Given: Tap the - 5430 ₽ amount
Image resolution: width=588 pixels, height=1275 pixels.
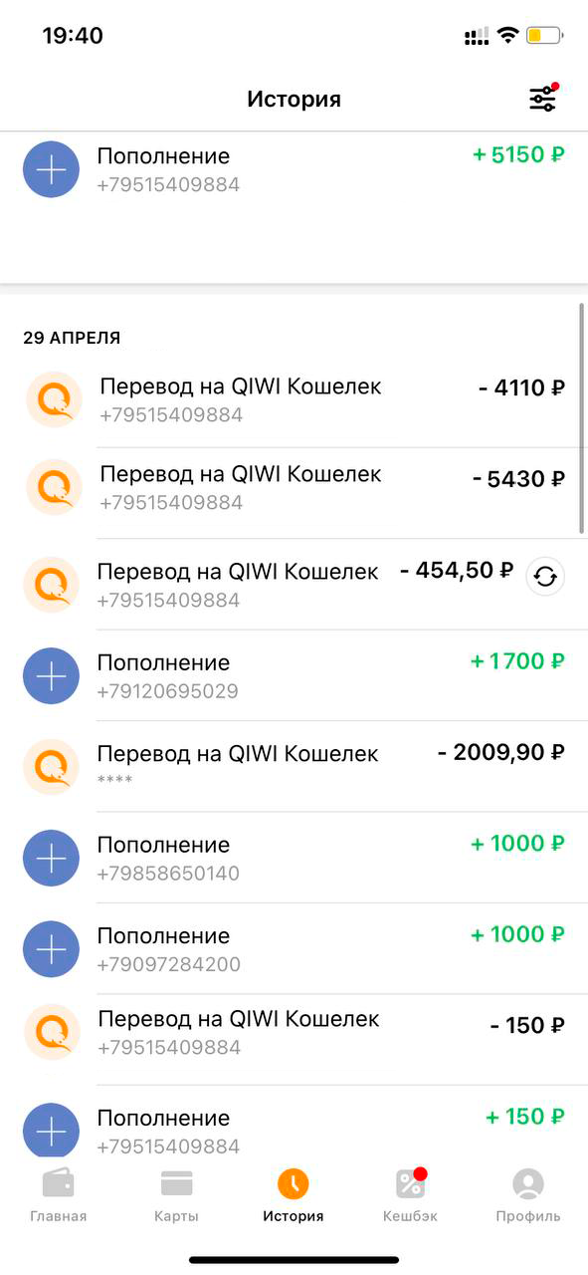Looking at the screenshot, I should (518, 479).
